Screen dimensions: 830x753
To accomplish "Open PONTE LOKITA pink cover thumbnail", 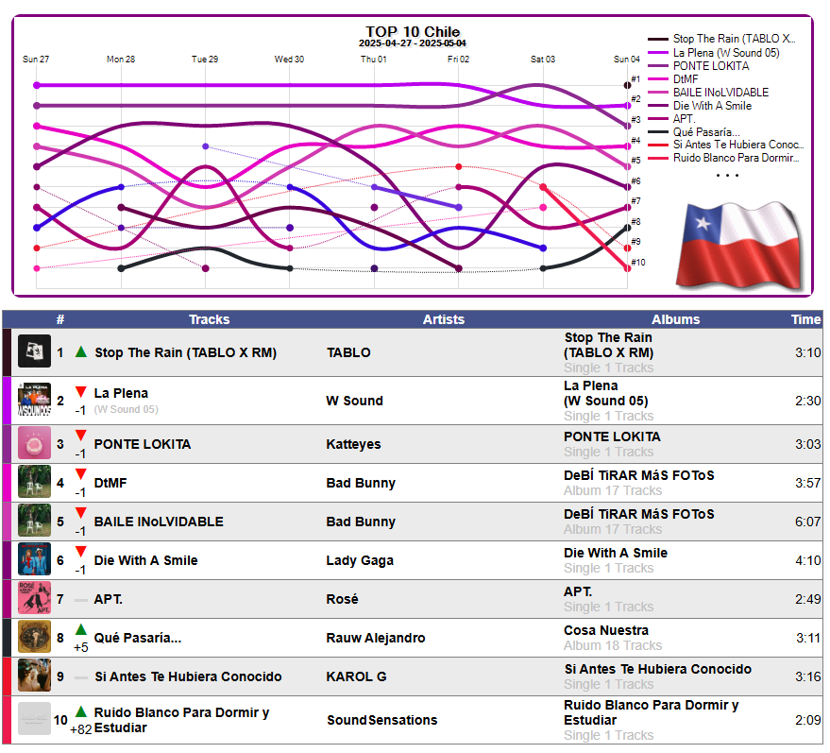I will tap(34, 444).
